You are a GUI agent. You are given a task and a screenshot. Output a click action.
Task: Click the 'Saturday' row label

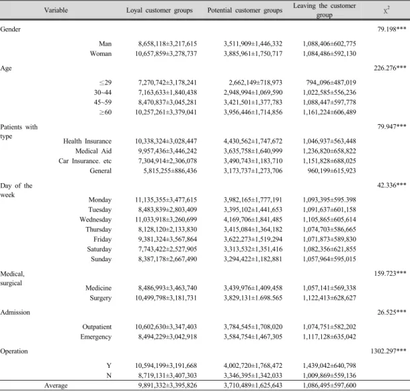(99, 250)
